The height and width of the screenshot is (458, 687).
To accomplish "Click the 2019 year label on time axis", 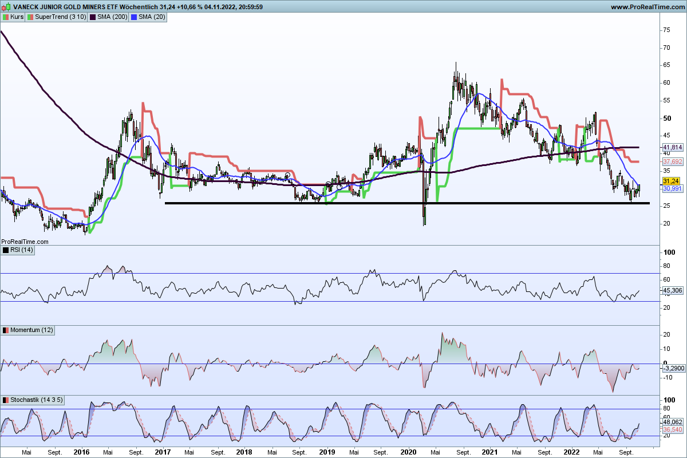I will (326, 452).
